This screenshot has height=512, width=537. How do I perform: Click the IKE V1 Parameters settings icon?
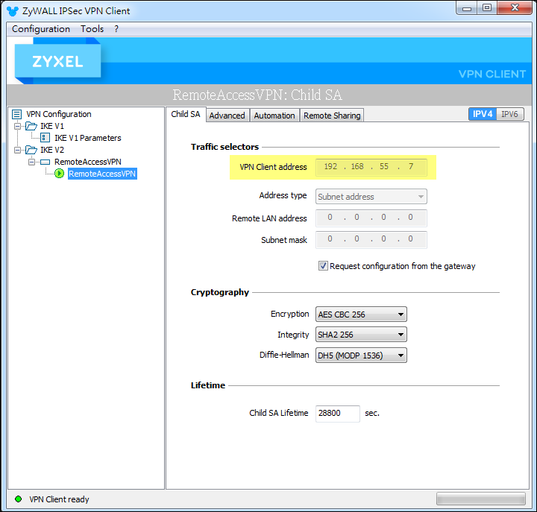tap(45, 138)
